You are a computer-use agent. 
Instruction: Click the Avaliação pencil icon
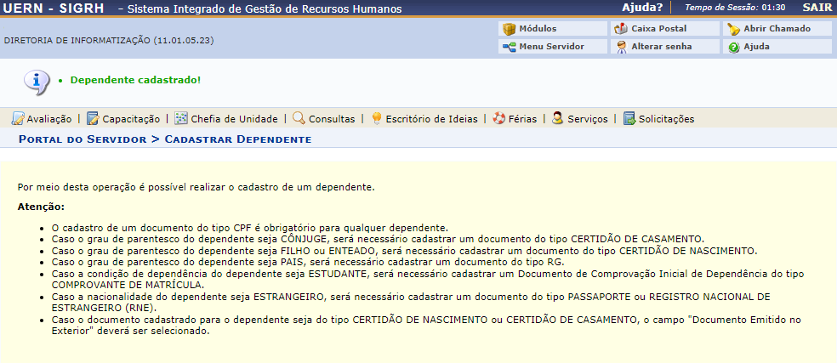point(17,119)
